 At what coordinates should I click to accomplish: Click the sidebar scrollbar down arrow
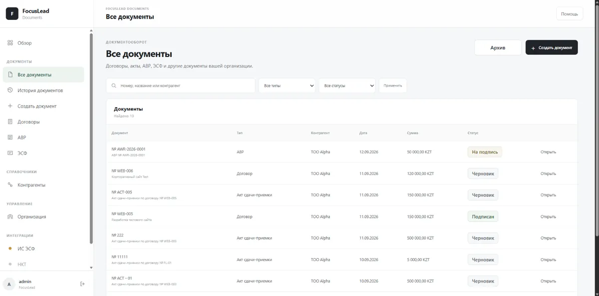(91, 268)
